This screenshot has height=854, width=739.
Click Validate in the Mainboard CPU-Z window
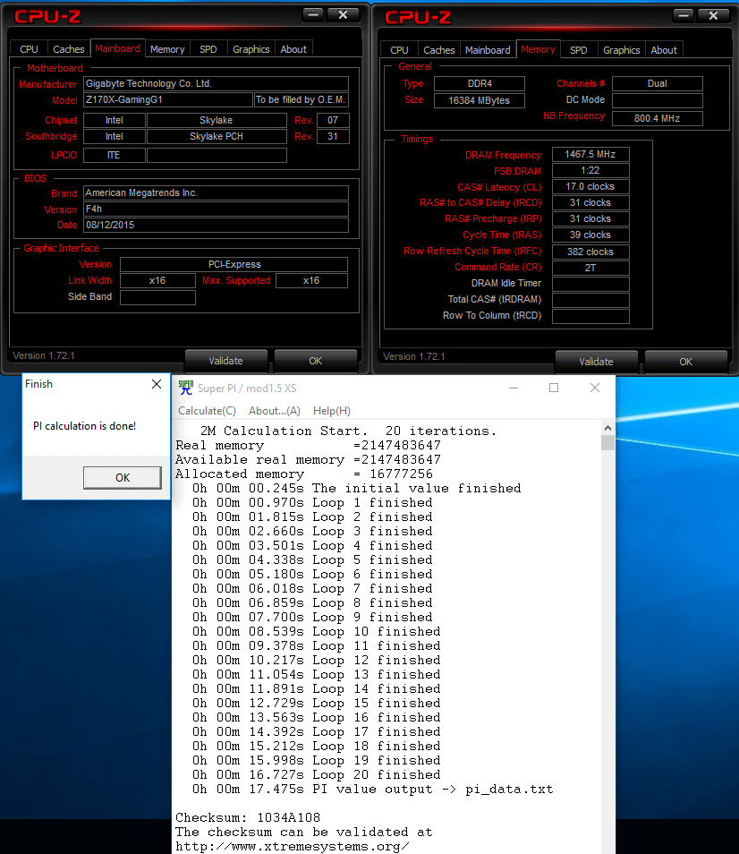225,361
